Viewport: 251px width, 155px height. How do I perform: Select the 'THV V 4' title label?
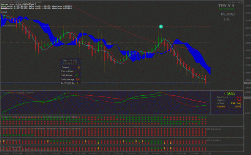click(x=226, y=6)
